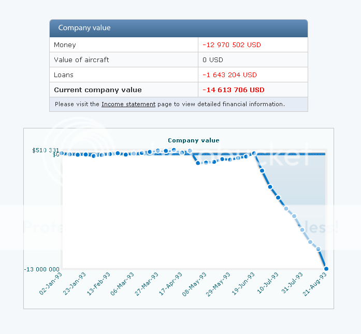Image resolution: width=361 pixels, height=334 pixels.
Task: Click the Company value table header
Action: pyautogui.click(x=84, y=28)
